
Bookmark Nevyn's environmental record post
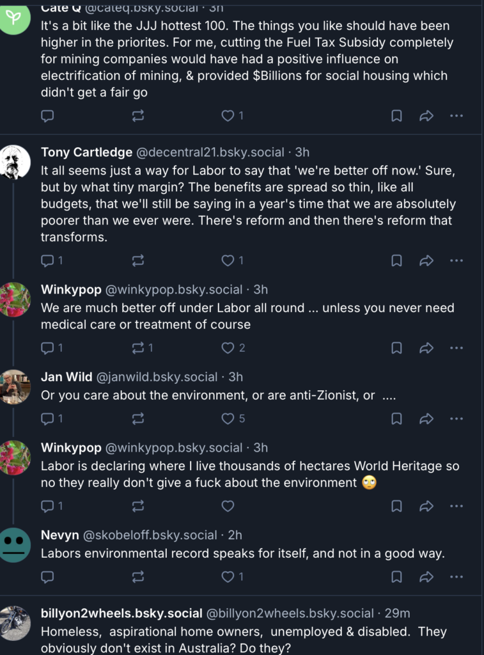pos(396,577)
